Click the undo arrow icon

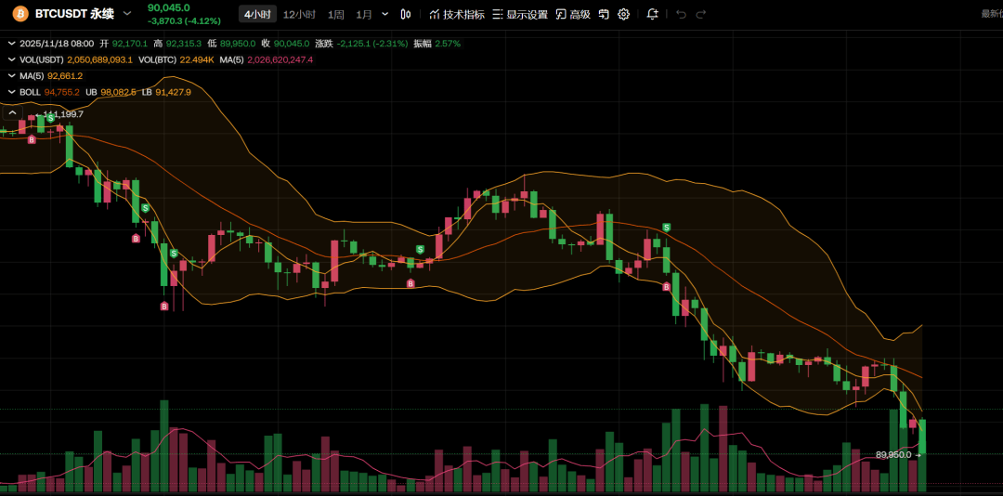(x=681, y=15)
